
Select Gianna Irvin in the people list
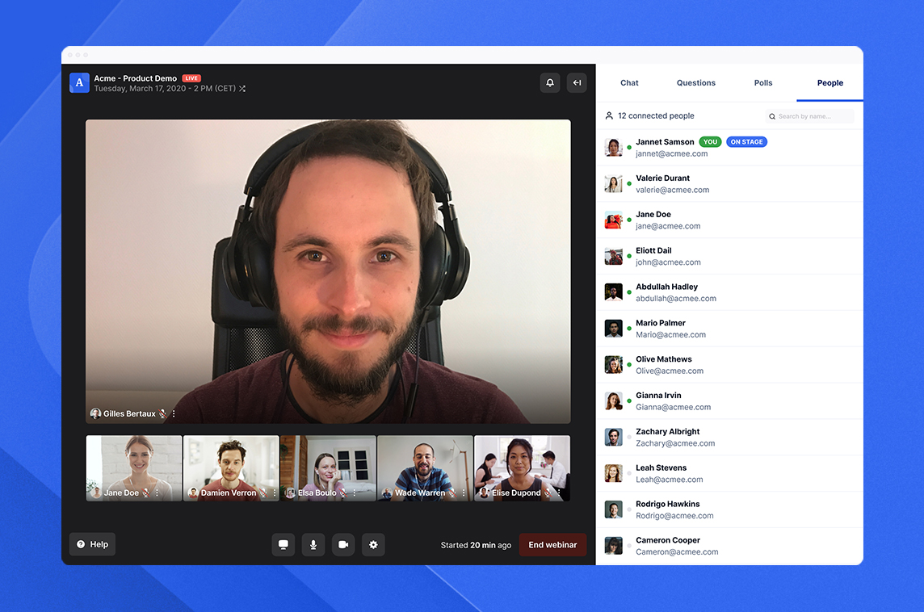coord(729,401)
